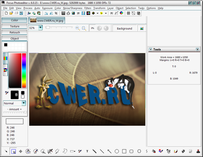Open the 32% zoom level dropdown
The image size is (203, 157).
41,28
